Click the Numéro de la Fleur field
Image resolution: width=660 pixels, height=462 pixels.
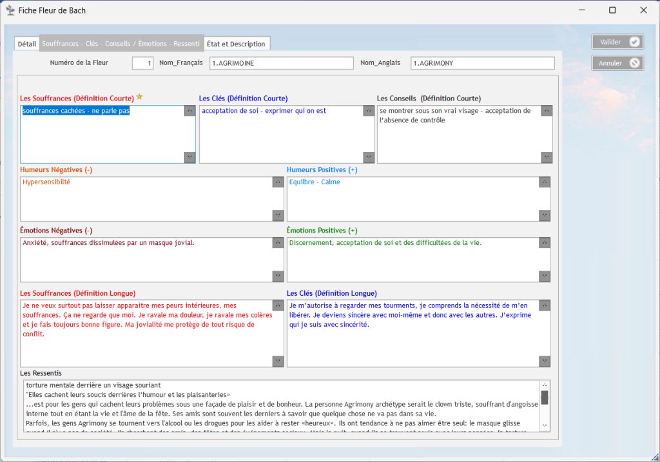click(x=142, y=63)
